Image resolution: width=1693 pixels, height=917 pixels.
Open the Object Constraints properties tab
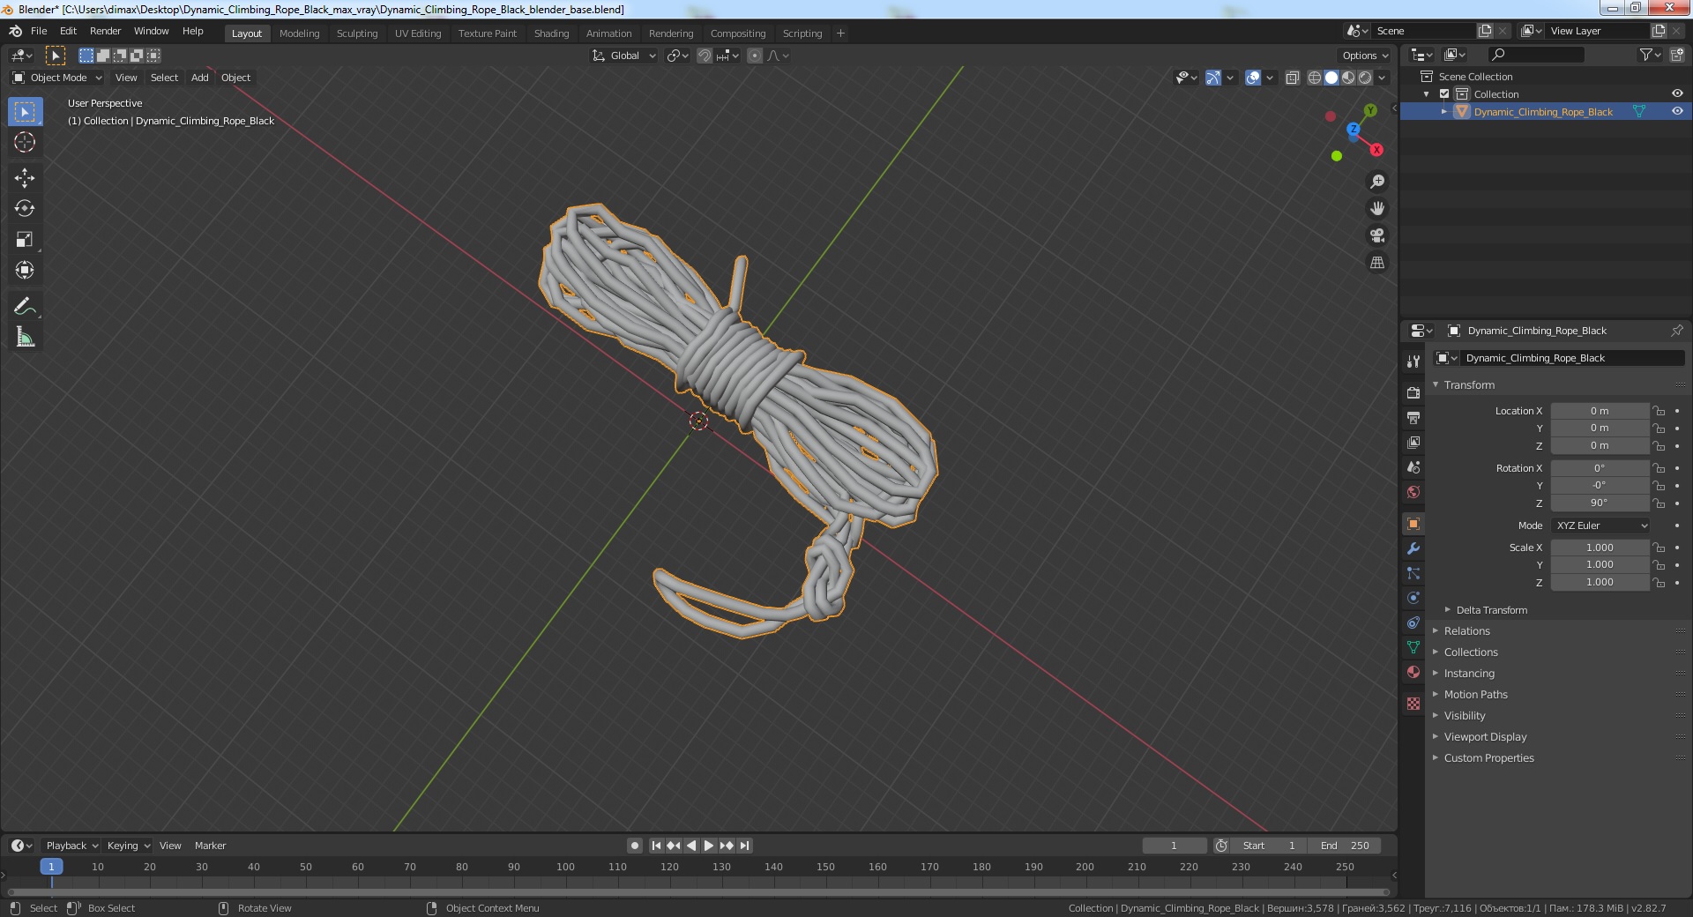(x=1413, y=623)
